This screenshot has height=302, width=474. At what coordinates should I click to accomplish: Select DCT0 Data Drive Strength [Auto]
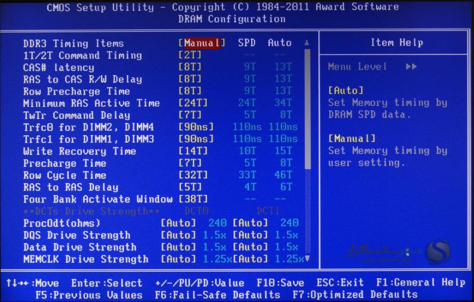178,247
